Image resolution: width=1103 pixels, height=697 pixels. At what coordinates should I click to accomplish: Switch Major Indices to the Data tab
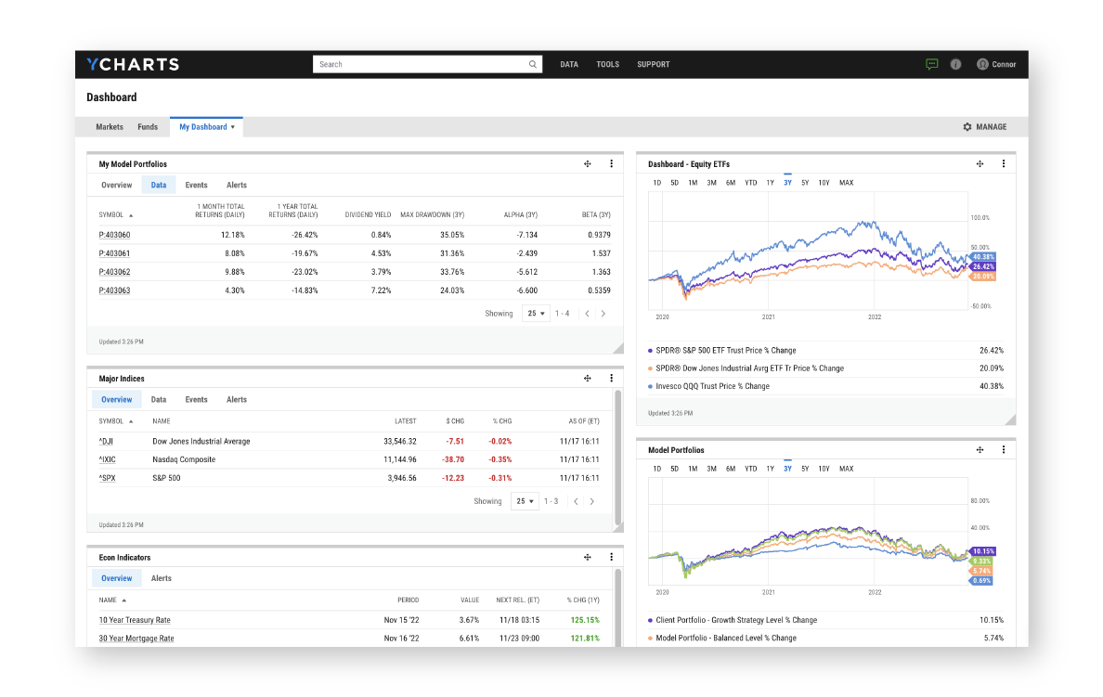click(158, 399)
